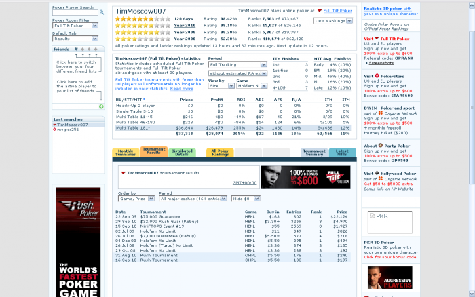The width and height of the screenshot is (475, 297).
Task: Click the $75,000 Guarantee tournament row
Action: tap(232, 216)
